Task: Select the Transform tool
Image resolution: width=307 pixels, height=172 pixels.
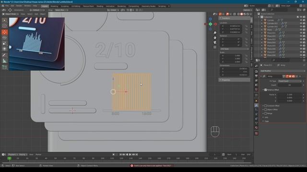Action: 4,49
